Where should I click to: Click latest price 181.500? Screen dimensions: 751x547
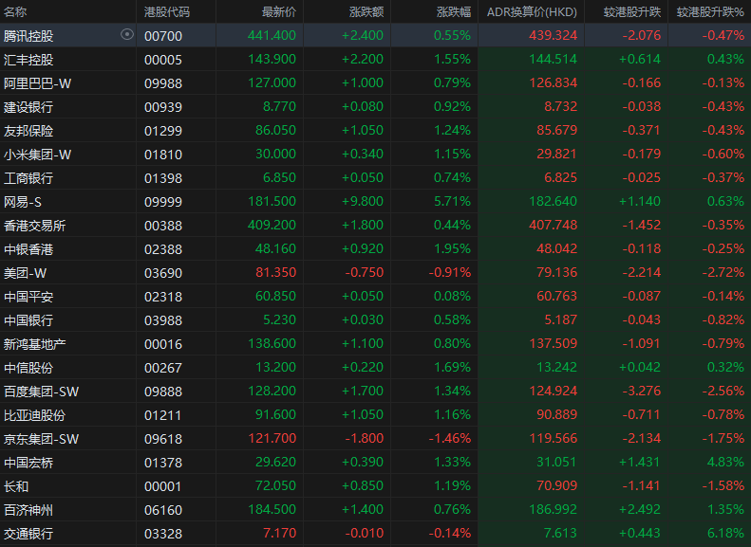[272, 201]
